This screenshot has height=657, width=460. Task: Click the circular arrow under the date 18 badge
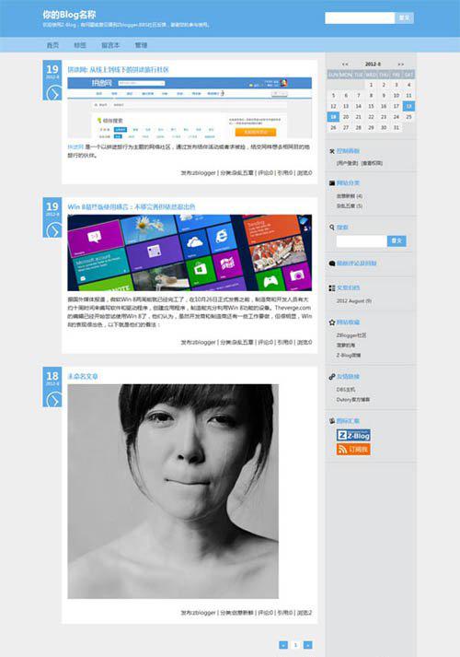[x=53, y=400]
